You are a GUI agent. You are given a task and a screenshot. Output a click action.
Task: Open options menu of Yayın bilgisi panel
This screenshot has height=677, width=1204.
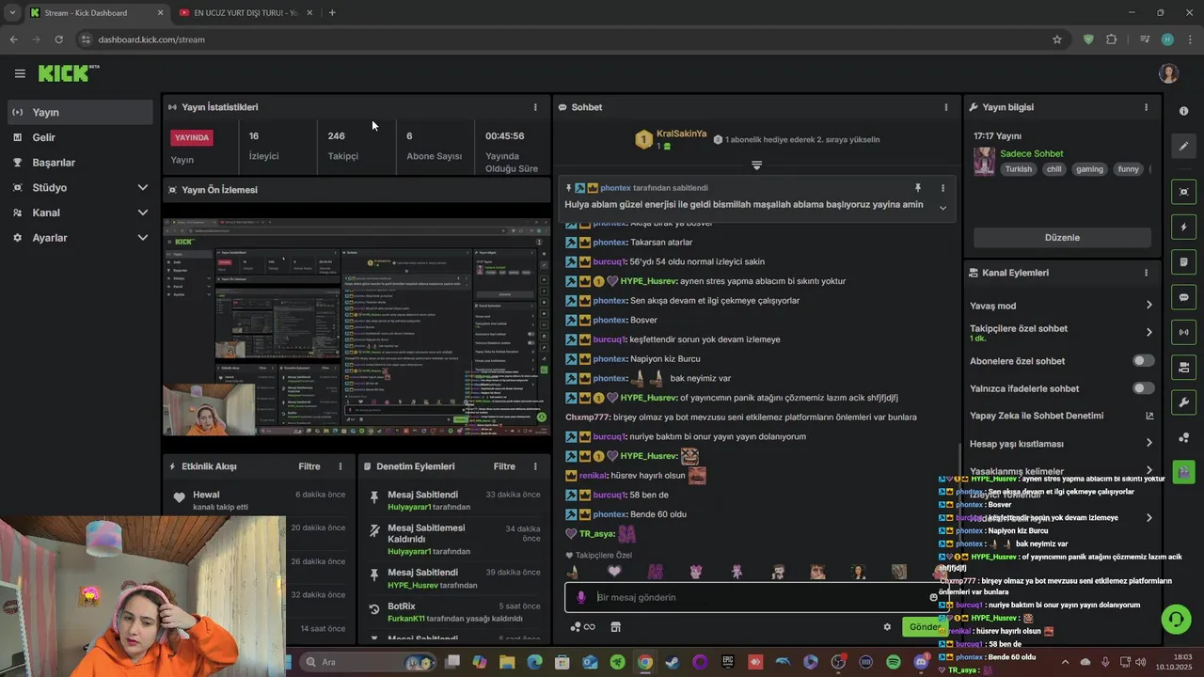(1146, 107)
